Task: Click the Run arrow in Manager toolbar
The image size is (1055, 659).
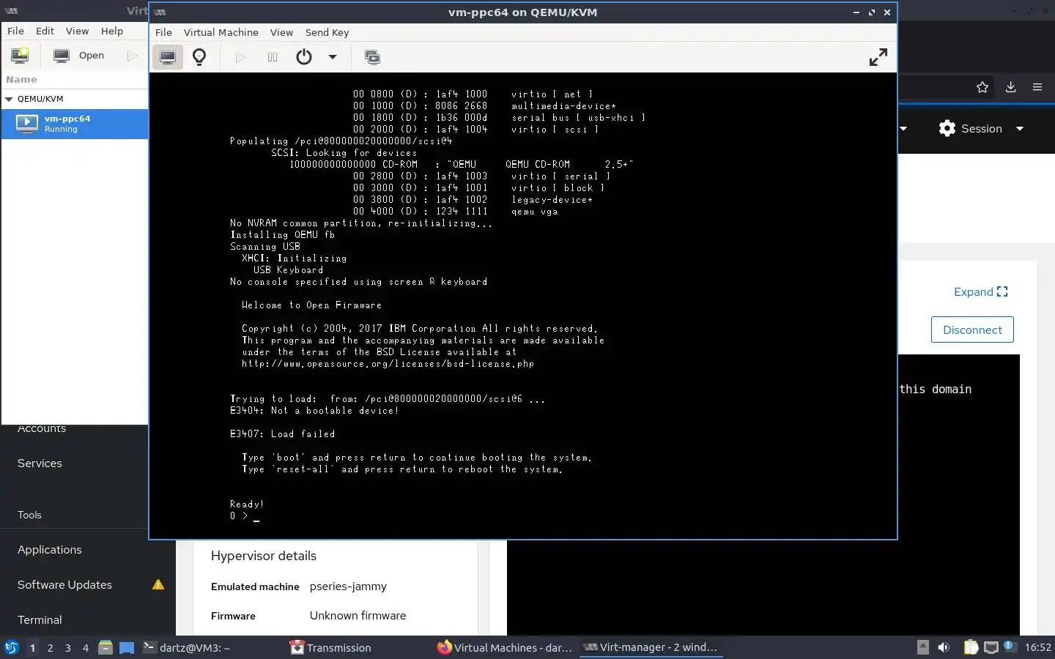Action: (132, 55)
